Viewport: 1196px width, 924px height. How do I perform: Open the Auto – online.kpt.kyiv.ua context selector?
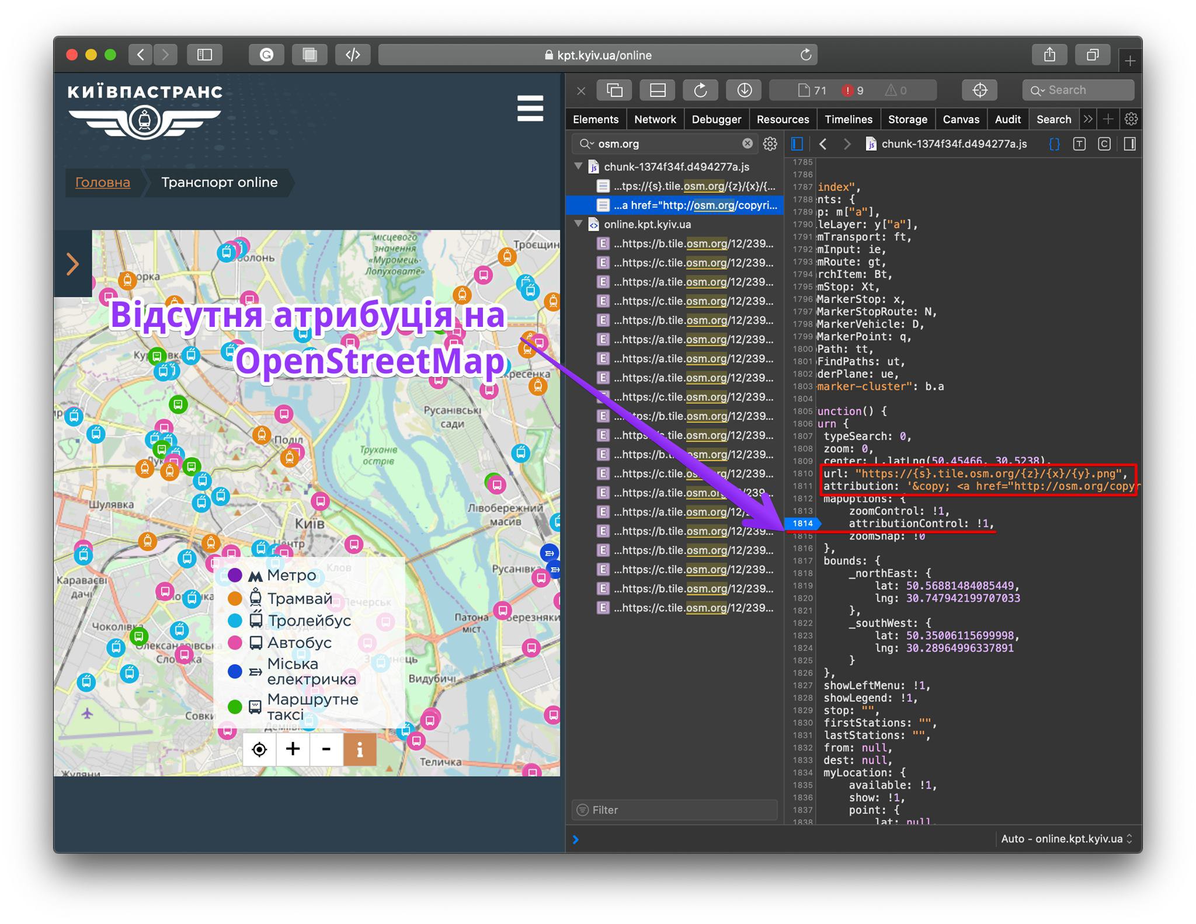pyautogui.click(x=1066, y=839)
